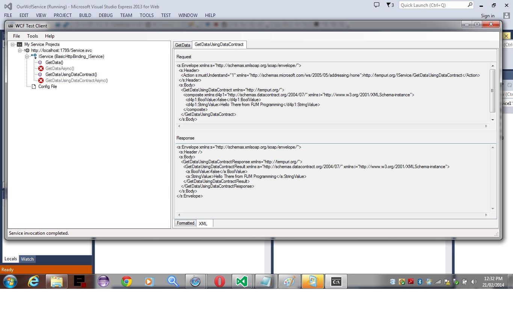Click the purple cube icon beside GetDataUsingDataContract()
Viewport: 513px width, 334px height.
(40, 74)
